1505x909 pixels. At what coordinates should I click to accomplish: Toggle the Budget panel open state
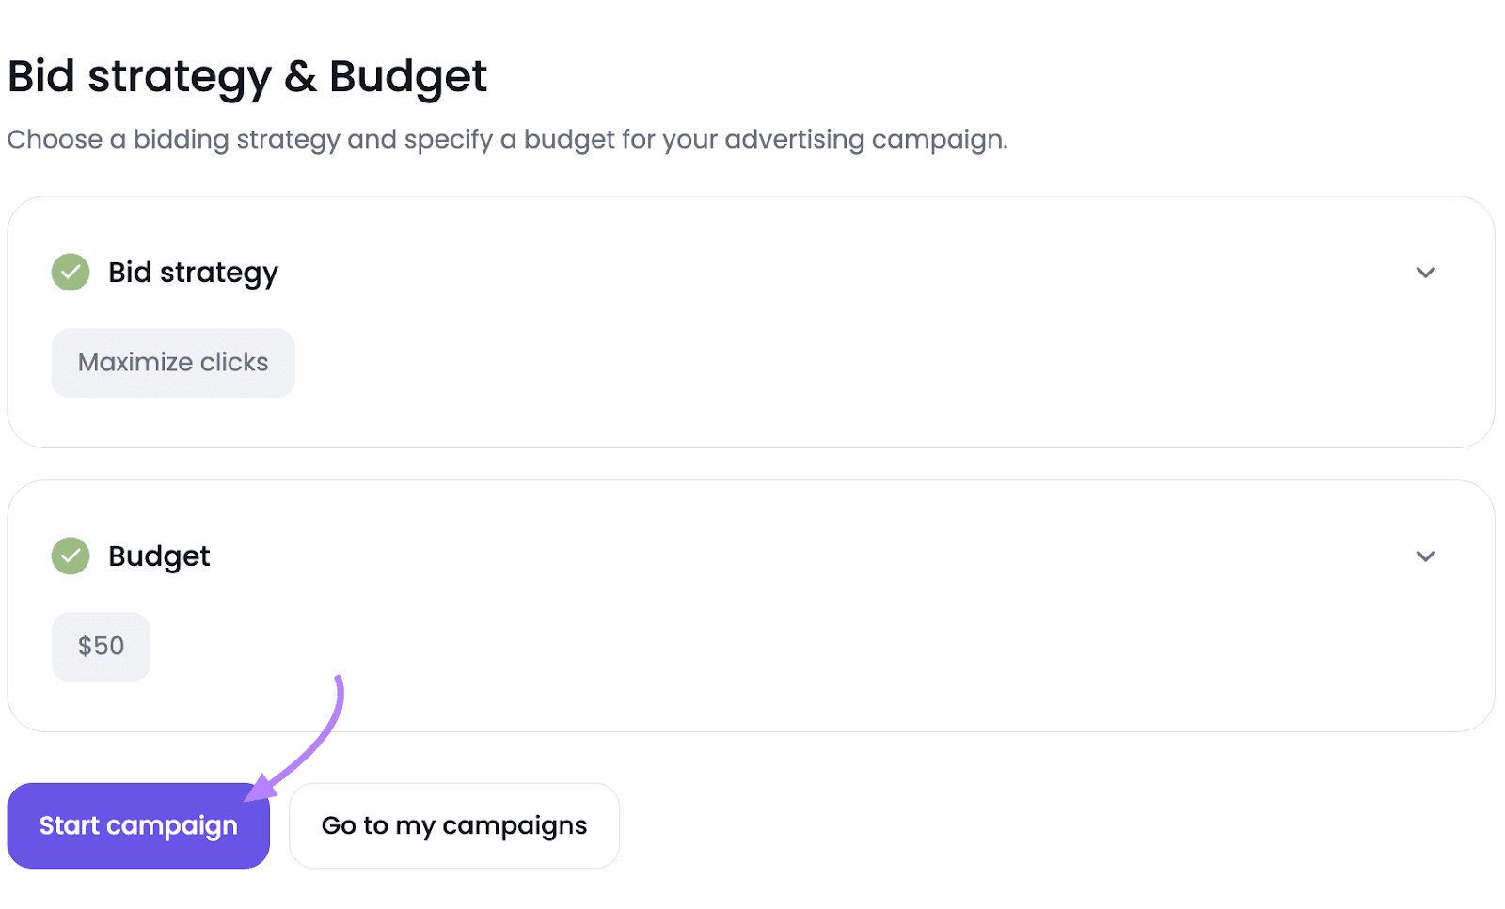coord(1424,556)
